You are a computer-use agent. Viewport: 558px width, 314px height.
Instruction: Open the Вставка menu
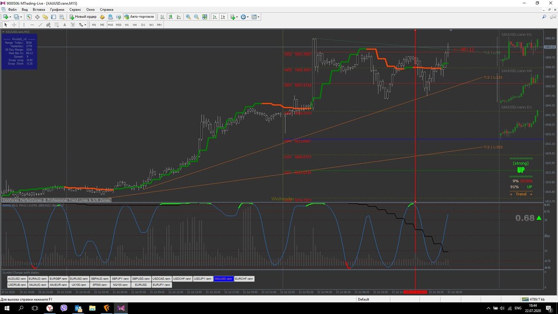(x=39, y=9)
